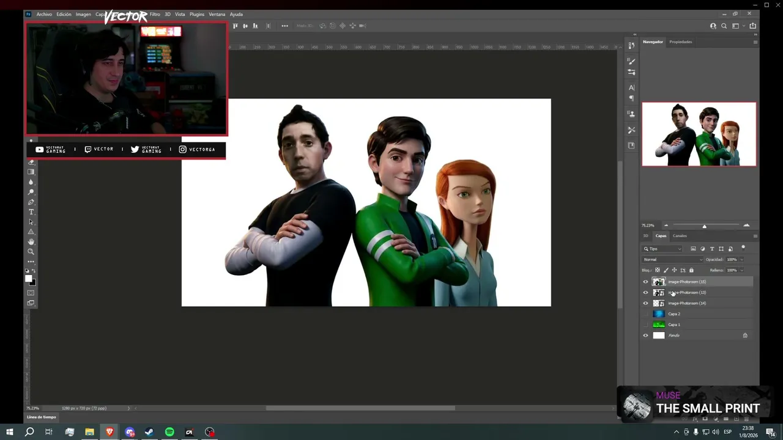Change the screen mode
The width and height of the screenshot is (783, 440).
pos(31,302)
